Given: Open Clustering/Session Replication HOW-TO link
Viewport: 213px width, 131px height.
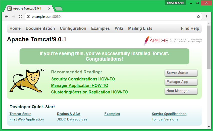Looking at the screenshot, I should [89, 92].
